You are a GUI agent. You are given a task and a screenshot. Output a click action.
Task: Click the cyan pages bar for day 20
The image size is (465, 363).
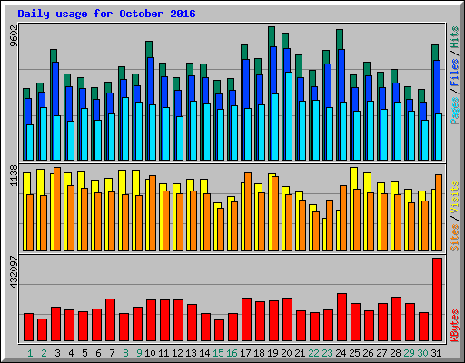coord(289,116)
